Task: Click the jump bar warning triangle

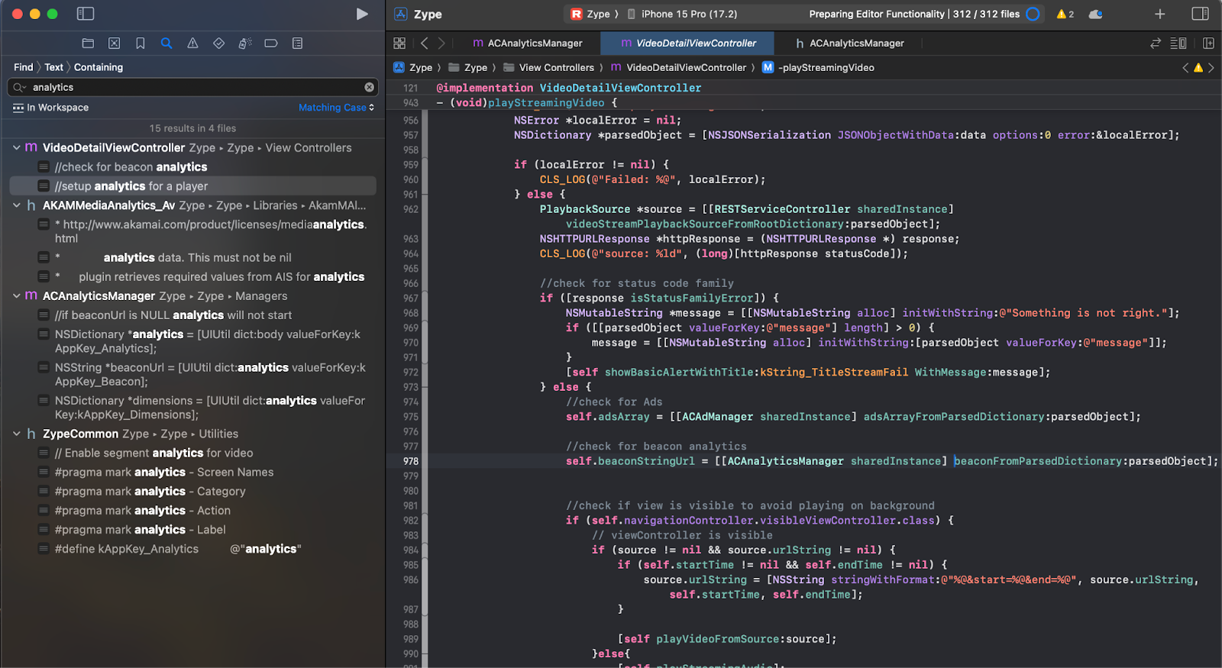Action: (1198, 67)
